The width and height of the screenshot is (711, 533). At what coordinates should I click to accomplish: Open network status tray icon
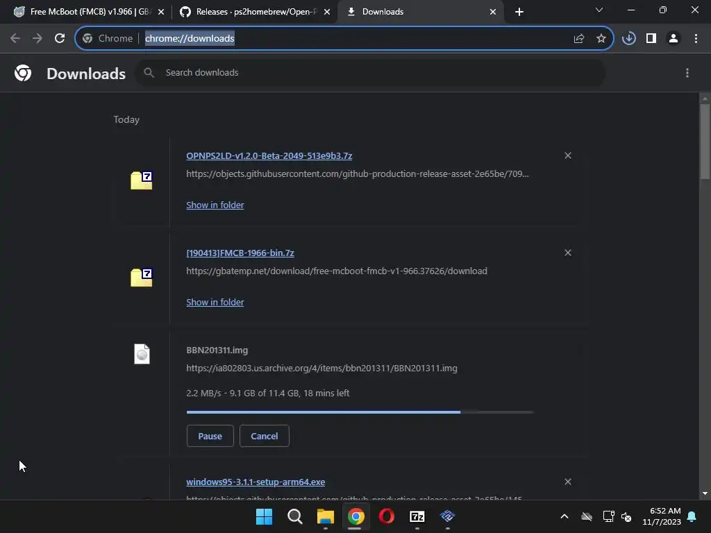coord(608,516)
